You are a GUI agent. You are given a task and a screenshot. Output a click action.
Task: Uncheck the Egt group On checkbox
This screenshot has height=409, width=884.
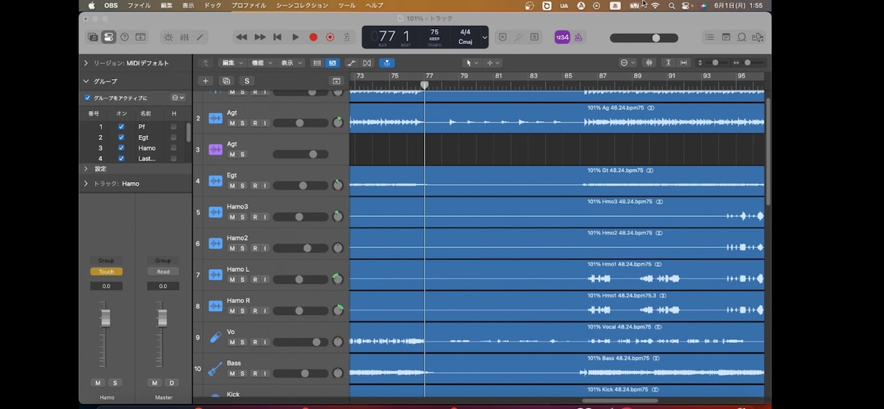tap(121, 137)
